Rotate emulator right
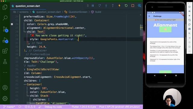193x109 pixels. click(x=189, y=25)
